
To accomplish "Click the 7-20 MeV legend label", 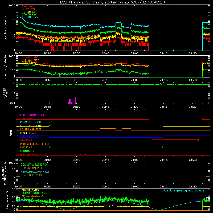I will click(28, 65).
